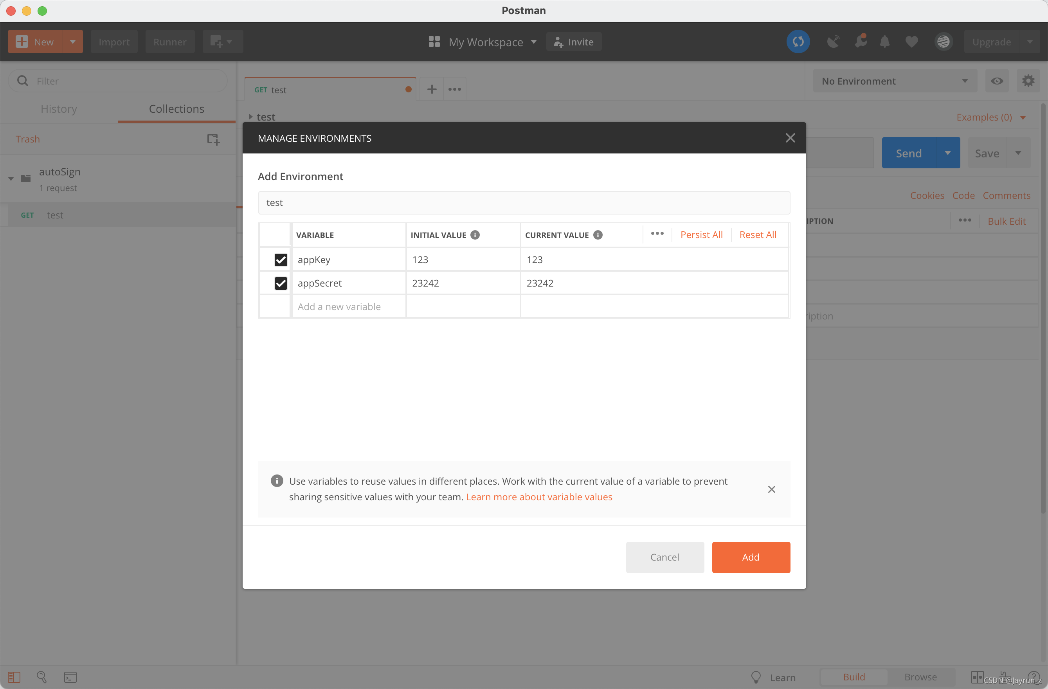This screenshot has width=1048, height=689.
Task: Click the environment name input field
Action: pyautogui.click(x=524, y=203)
